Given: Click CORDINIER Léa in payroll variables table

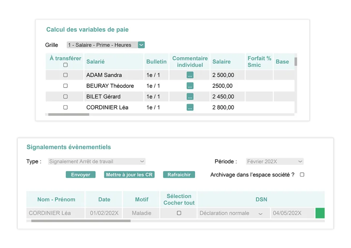Looking at the screenshot, I should (x=107, y=107).
